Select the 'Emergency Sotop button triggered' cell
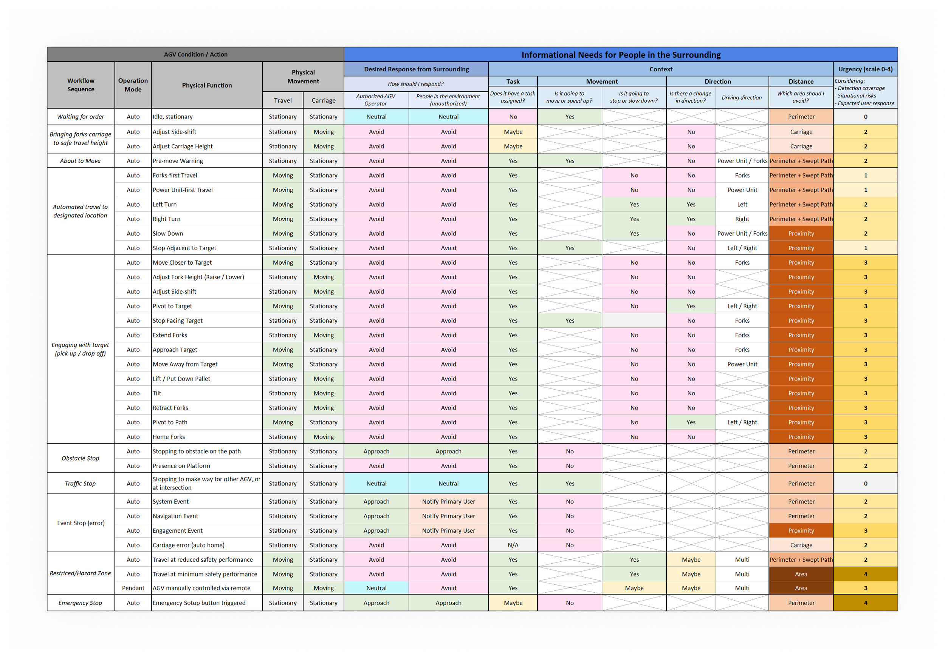The image size is (945, 658). point(199,603)
